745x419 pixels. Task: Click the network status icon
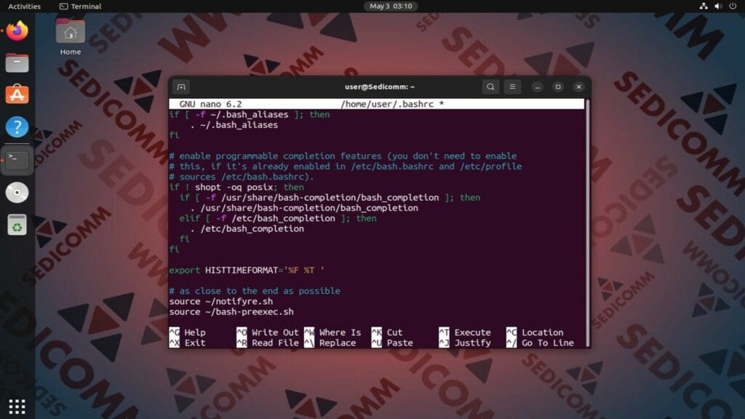pos(704,6)
